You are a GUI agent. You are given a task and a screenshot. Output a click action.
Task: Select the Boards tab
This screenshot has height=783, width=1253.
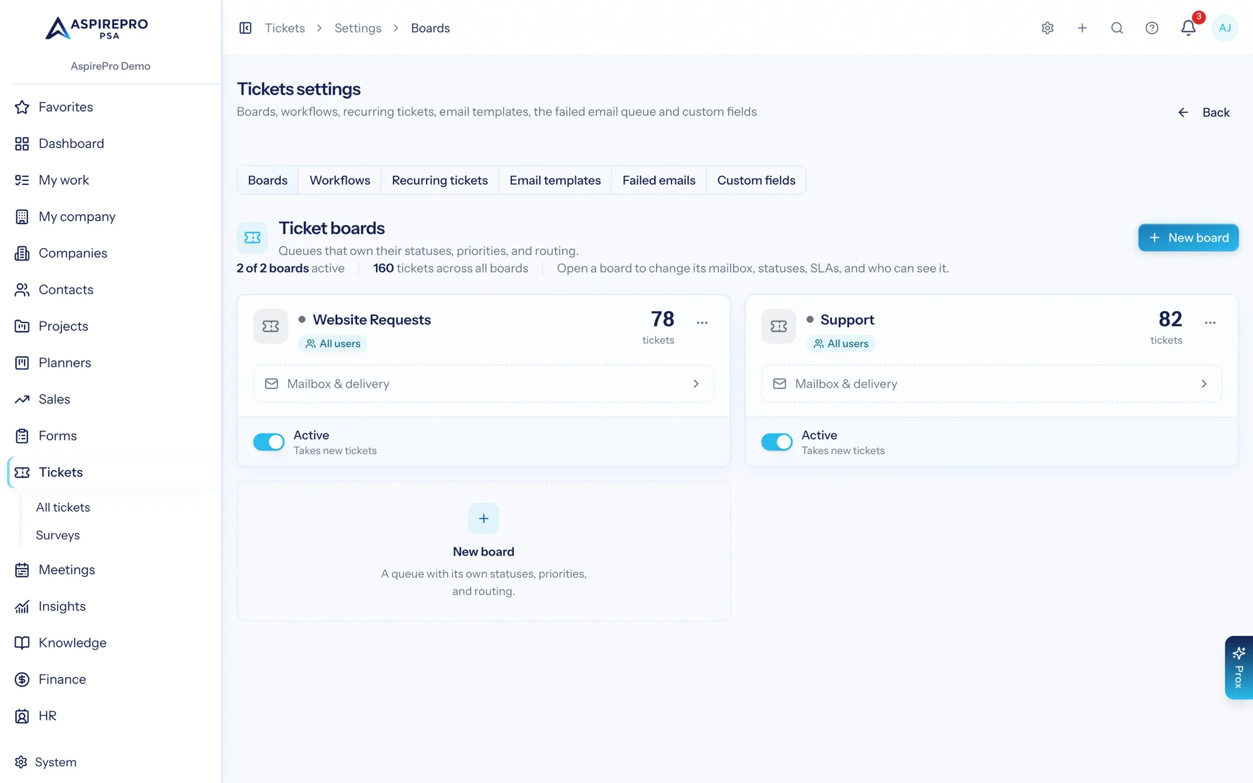(268, 180)
